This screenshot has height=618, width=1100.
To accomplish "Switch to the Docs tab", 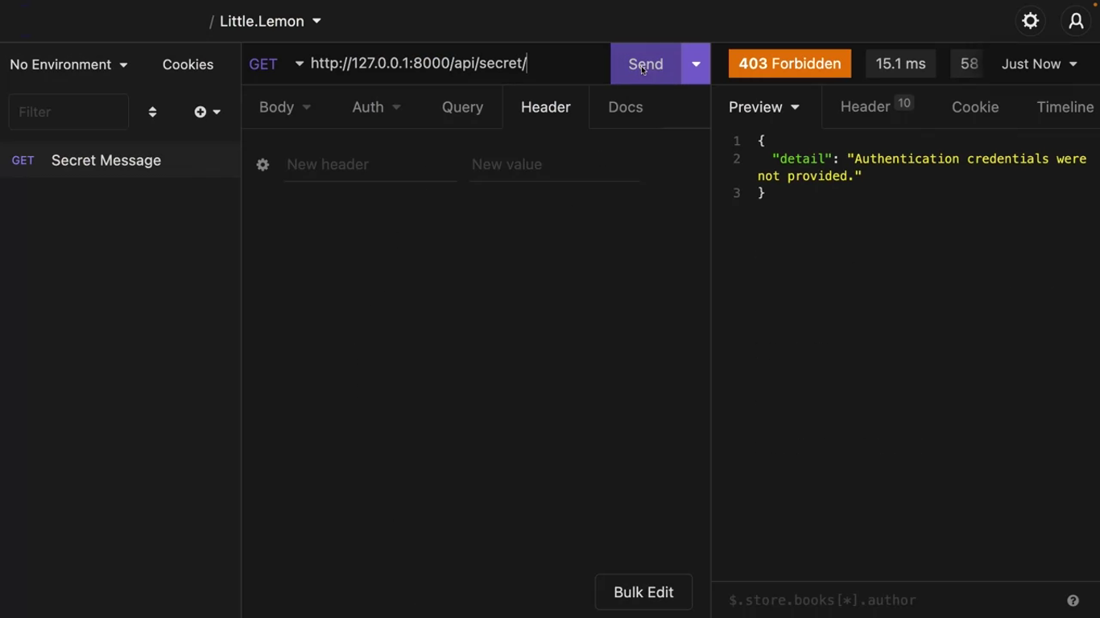I will pyautogui.click(x=625, y=107).
